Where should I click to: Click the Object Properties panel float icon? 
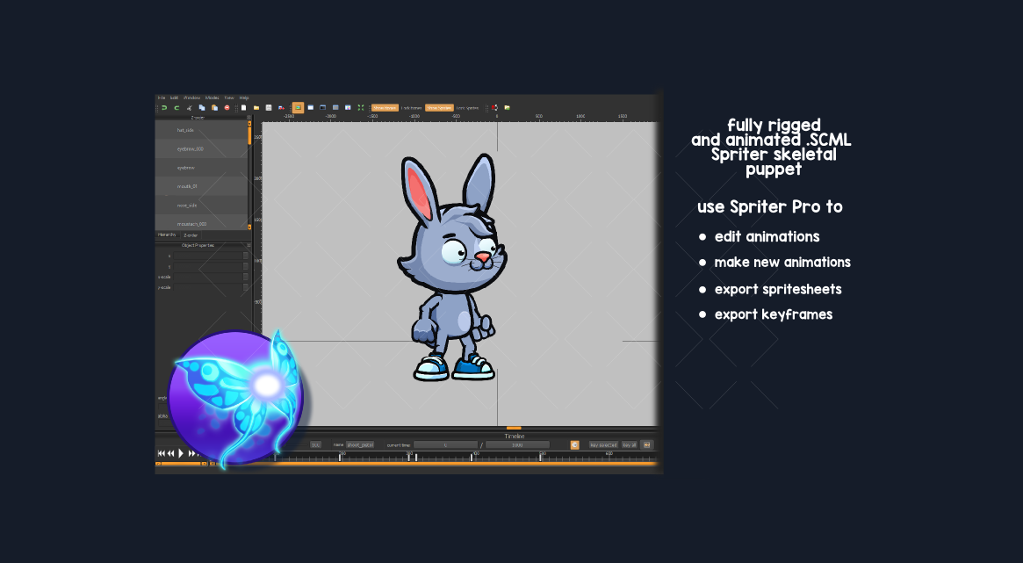click(248, 245)
